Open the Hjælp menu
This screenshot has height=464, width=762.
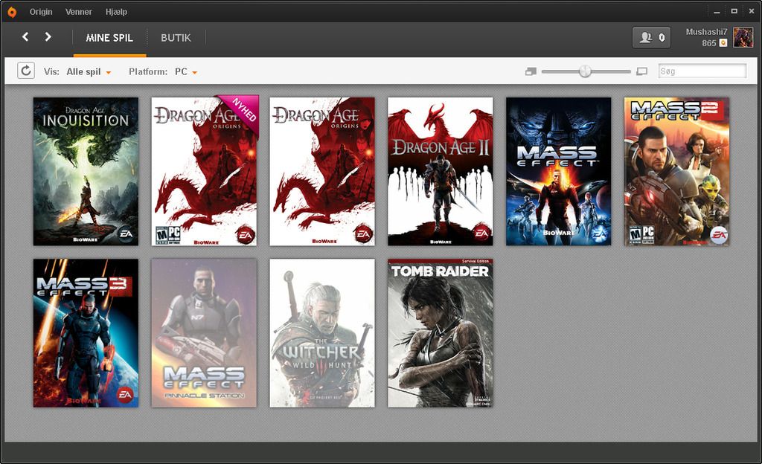pyautogui.click(x=116, y=12)
